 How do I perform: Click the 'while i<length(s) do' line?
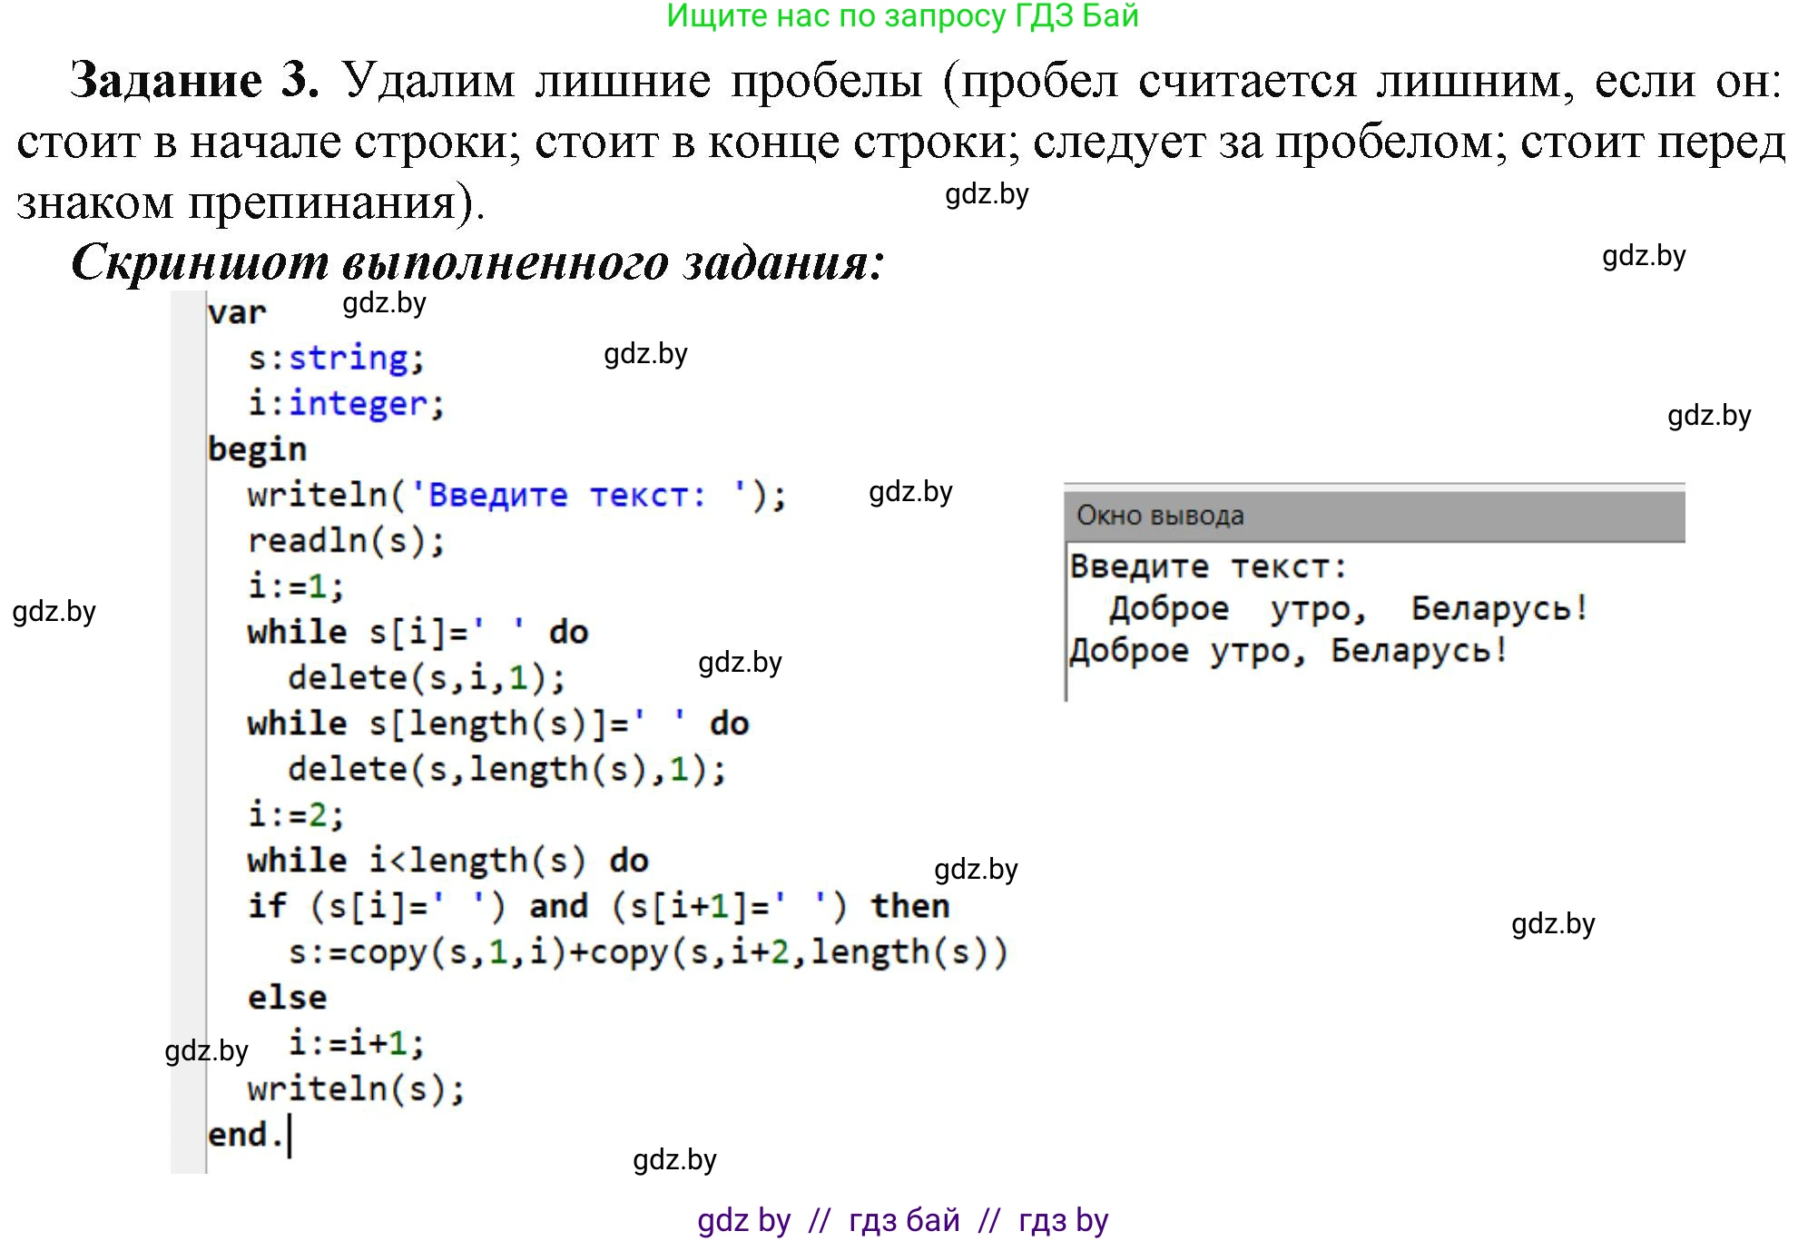447,860
